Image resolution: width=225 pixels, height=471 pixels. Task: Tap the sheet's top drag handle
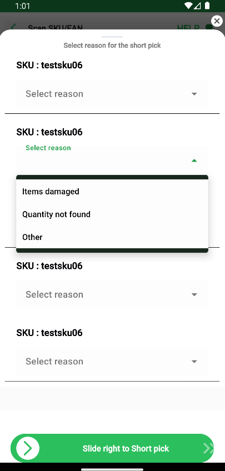[x=112, y=37]
